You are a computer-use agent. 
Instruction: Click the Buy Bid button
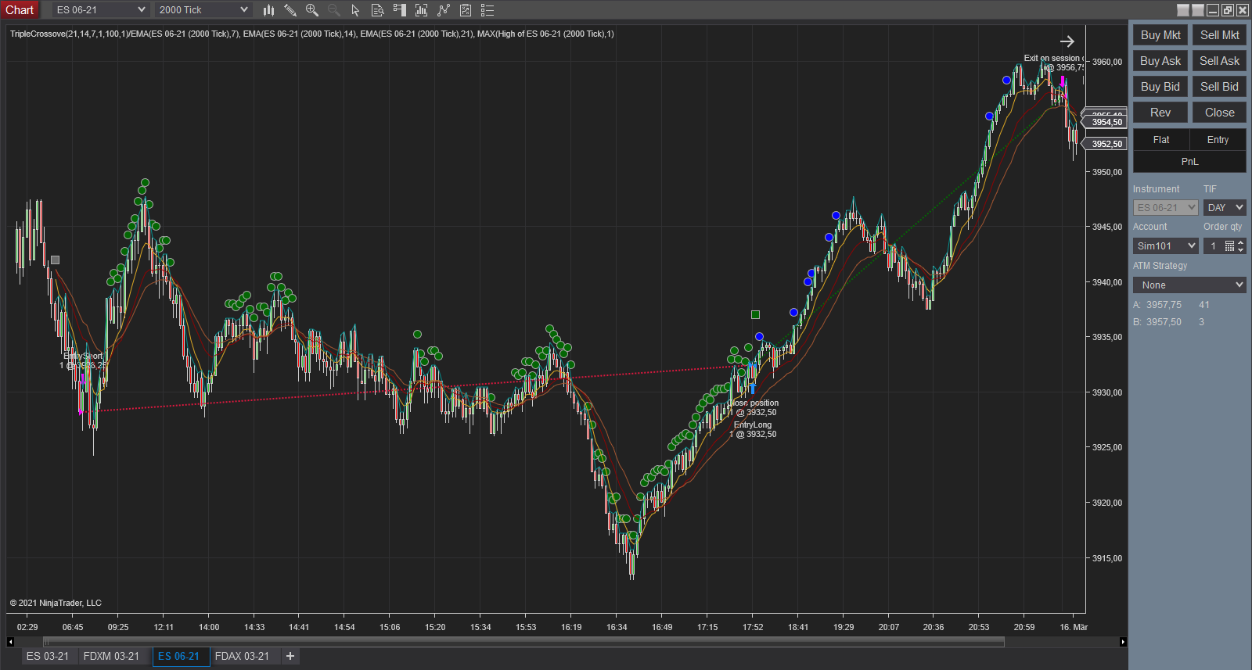click(x=1160, y=87)
